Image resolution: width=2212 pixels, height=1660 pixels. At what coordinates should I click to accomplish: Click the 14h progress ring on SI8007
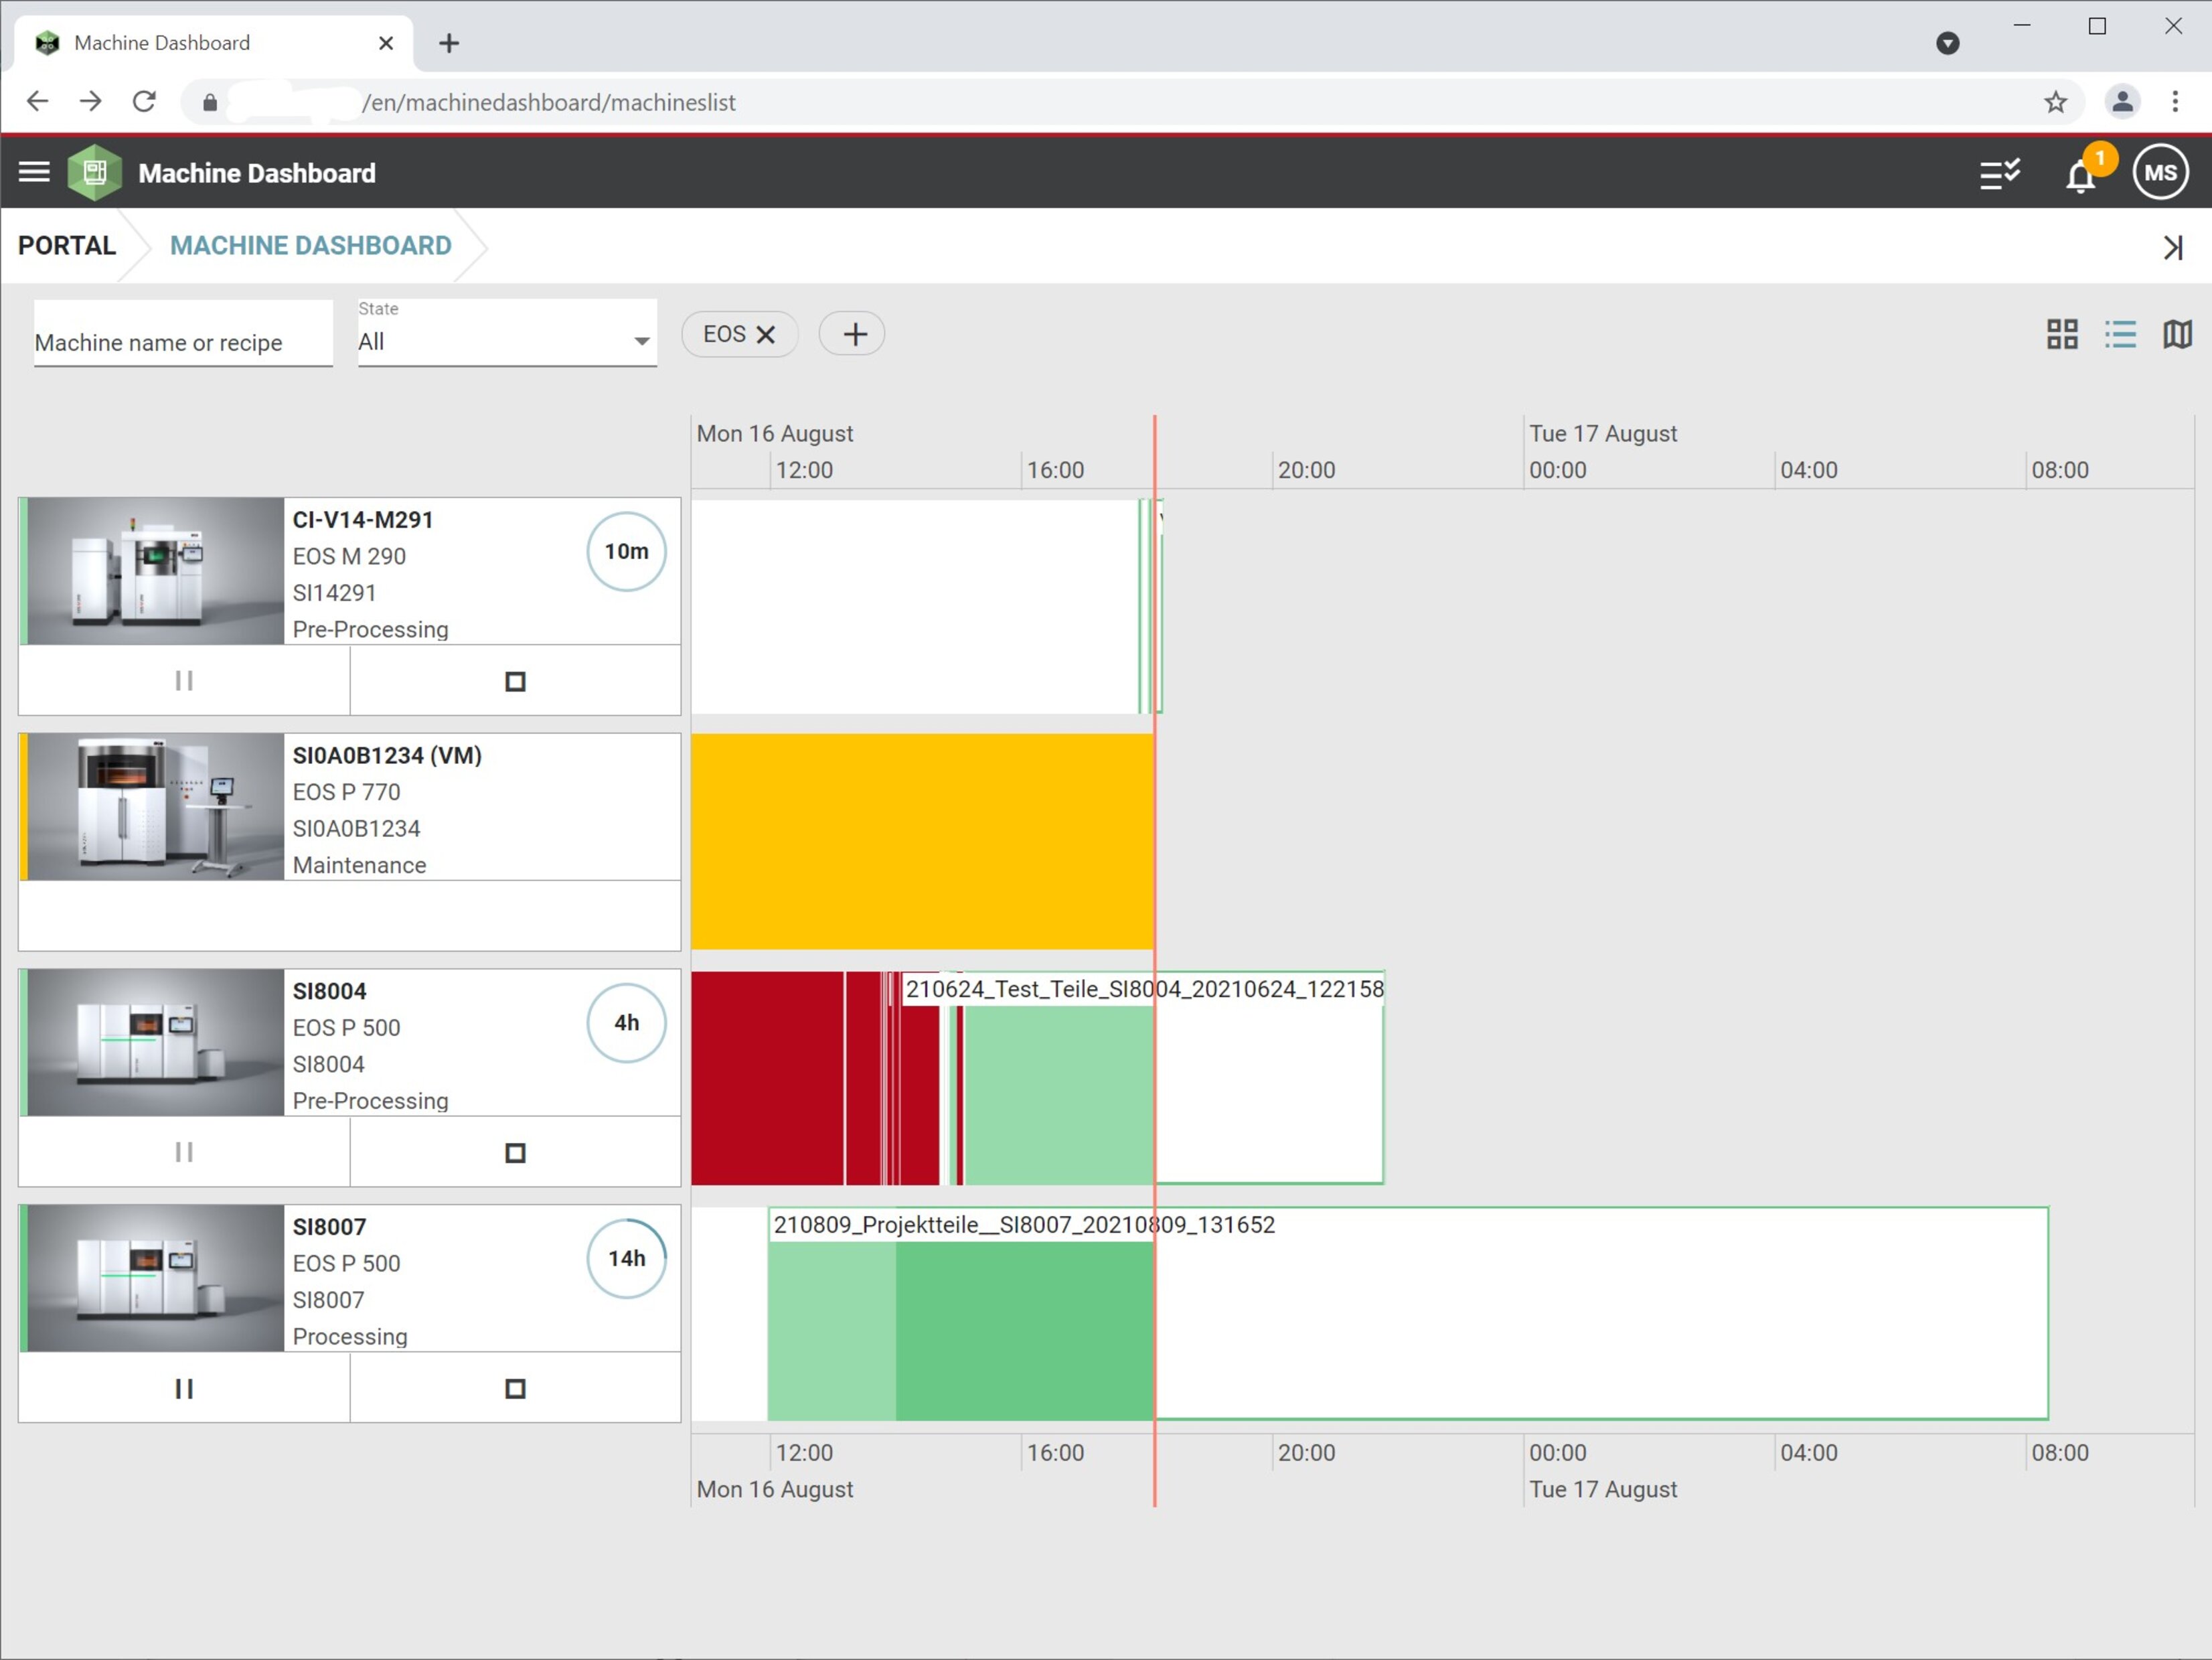pos(626,1259)
